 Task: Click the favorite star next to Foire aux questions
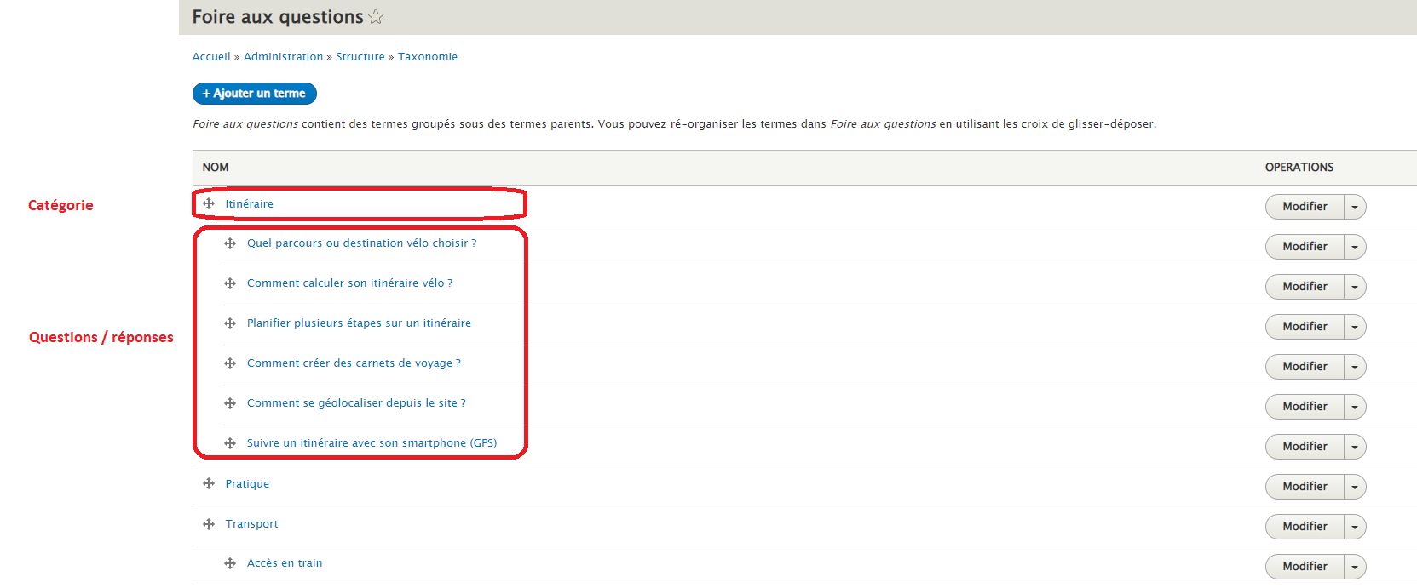376,17
